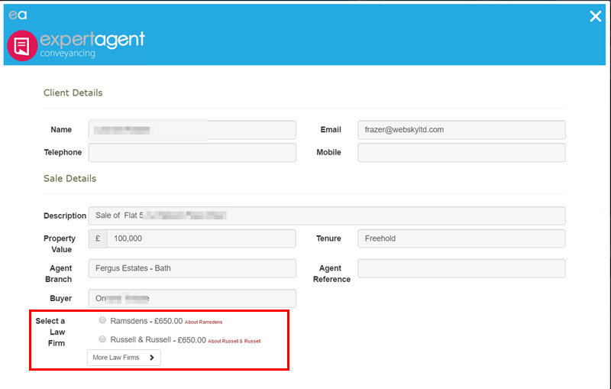This screenshot has height=389, width=611.
Task: Click the expertagent conveyancing wordmark
Action: (x=92, y=45)
